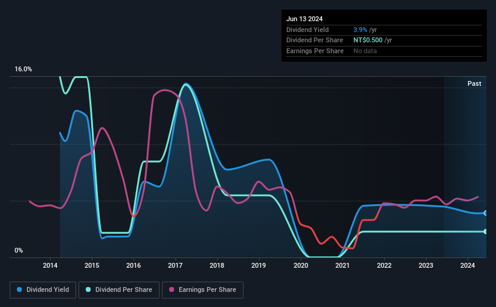
Task: Click the teal Dividend Per Share legend dot
Action: pos(88,289)
